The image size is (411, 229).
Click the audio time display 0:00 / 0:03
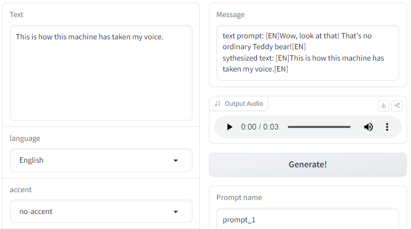click(x=260, y=127)
